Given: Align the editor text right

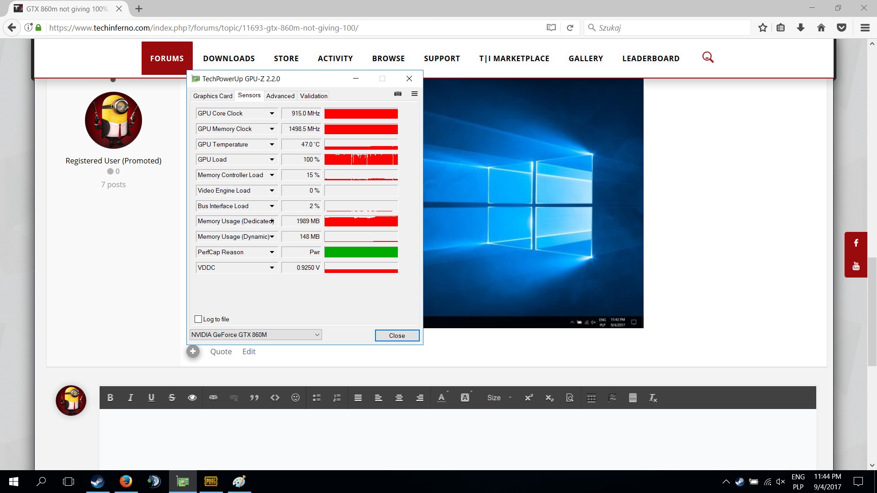Looking at the screenshot, I should tap(420, 398).
